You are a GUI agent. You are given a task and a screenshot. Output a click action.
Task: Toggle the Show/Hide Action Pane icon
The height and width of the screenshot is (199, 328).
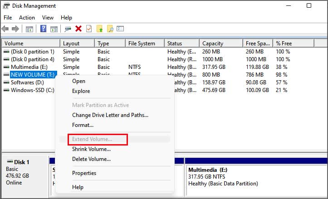(54, 29)
